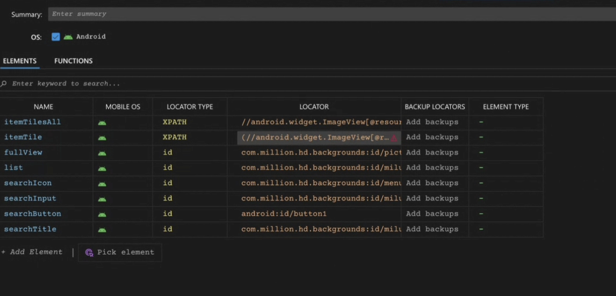Open the itemTile element name

(x=23, y=137)
